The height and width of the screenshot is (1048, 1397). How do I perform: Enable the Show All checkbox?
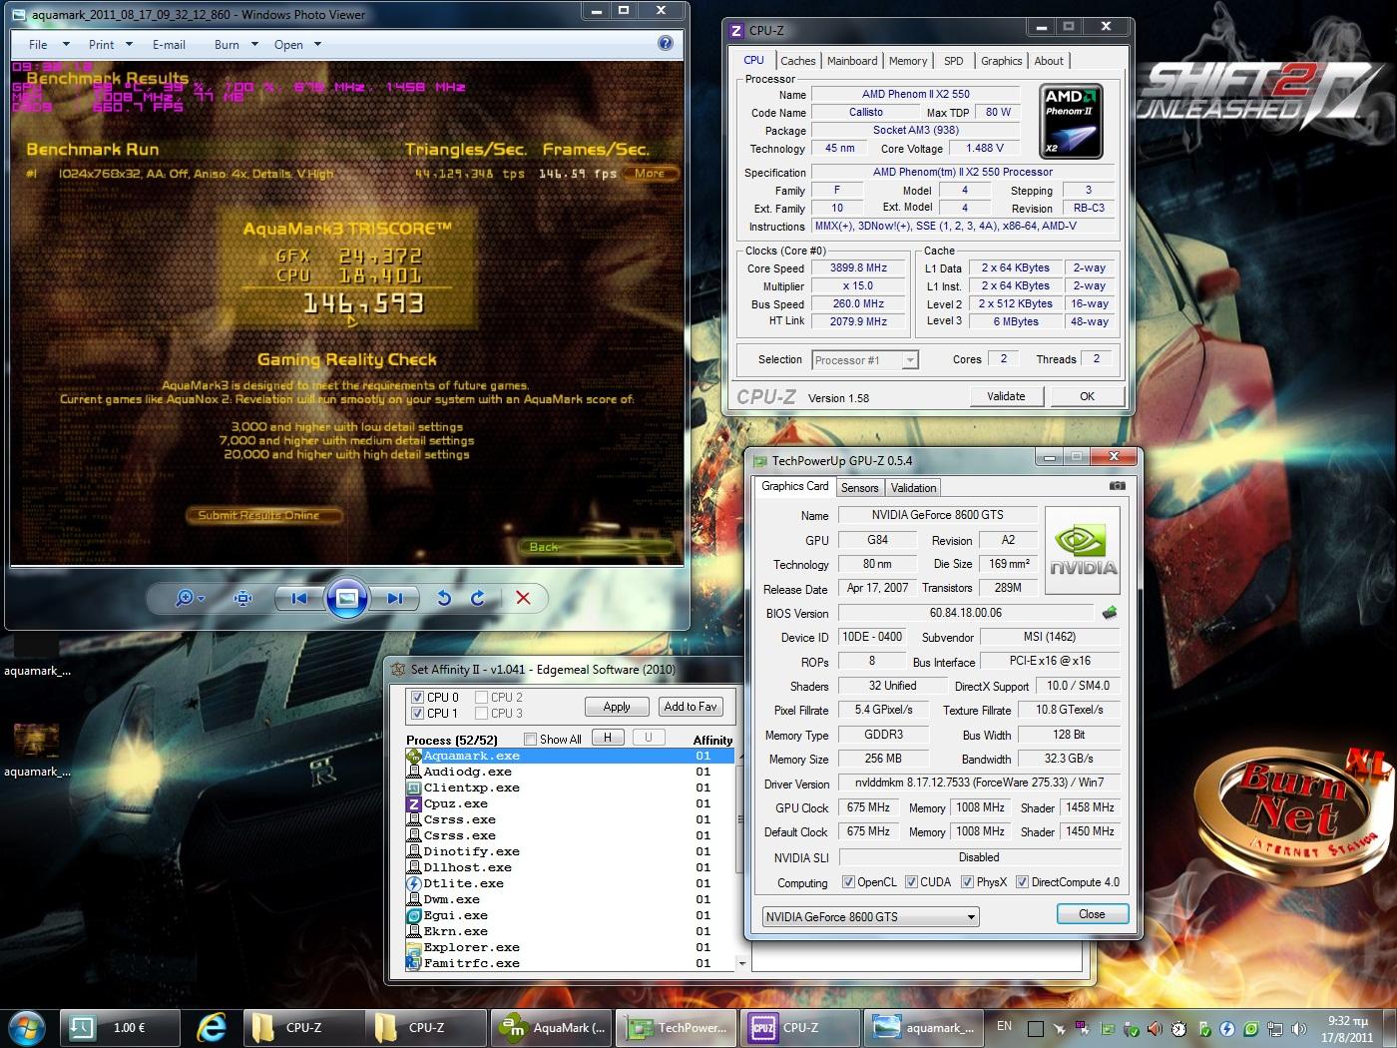(x=530, y=739)
